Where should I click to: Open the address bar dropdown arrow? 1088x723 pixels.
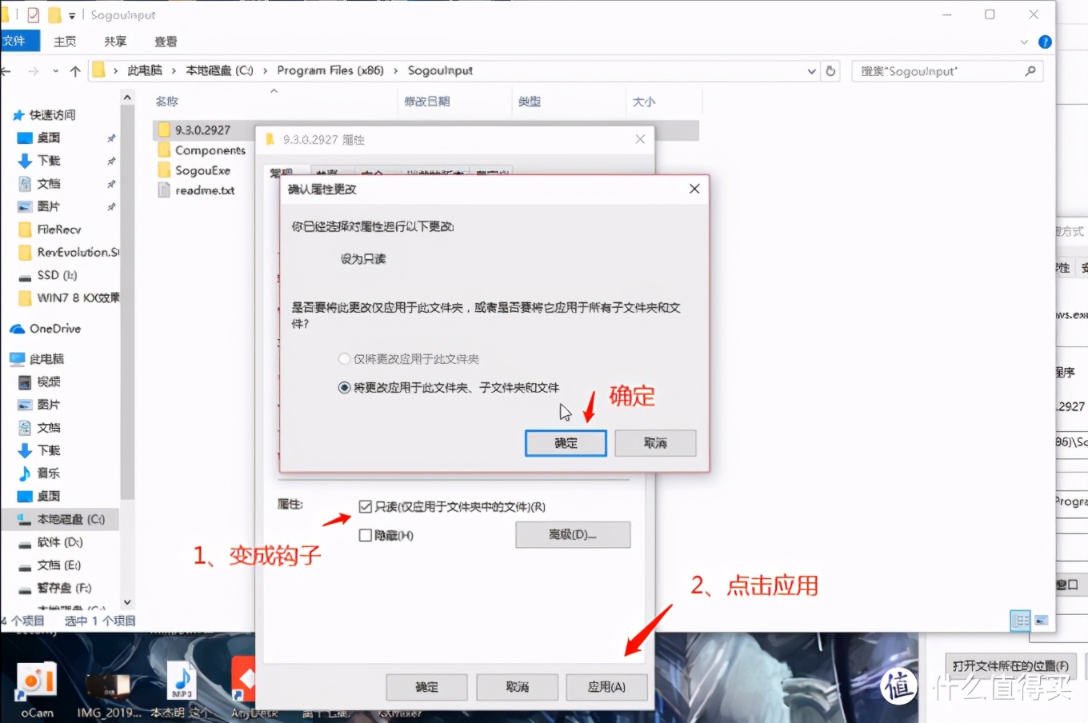(x=811, y=70)
